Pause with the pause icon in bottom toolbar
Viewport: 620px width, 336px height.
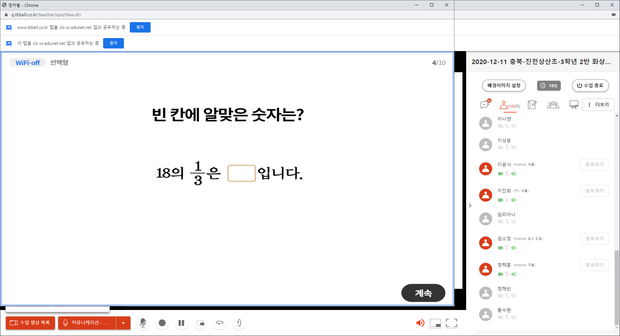181,323
